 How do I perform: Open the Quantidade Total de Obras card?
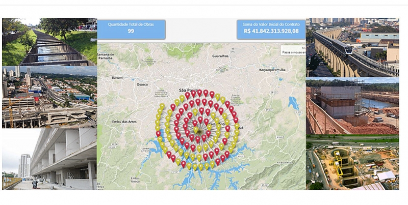(x=132, y=29)
